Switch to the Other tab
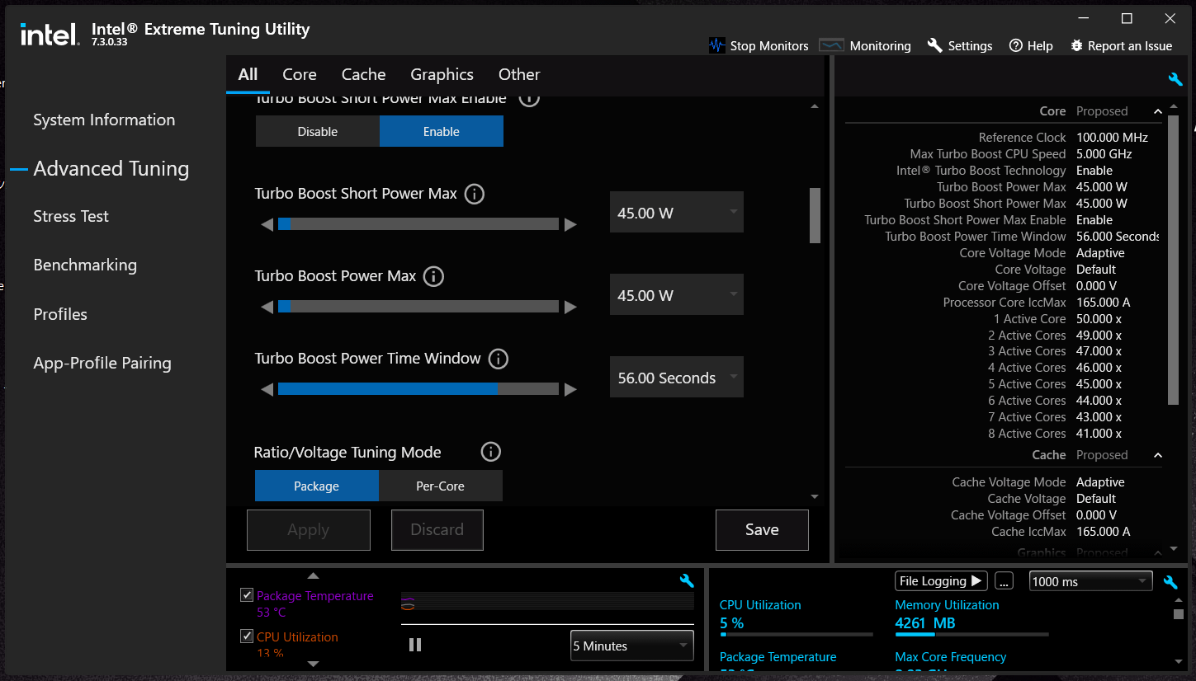 (x=519, y=74)
